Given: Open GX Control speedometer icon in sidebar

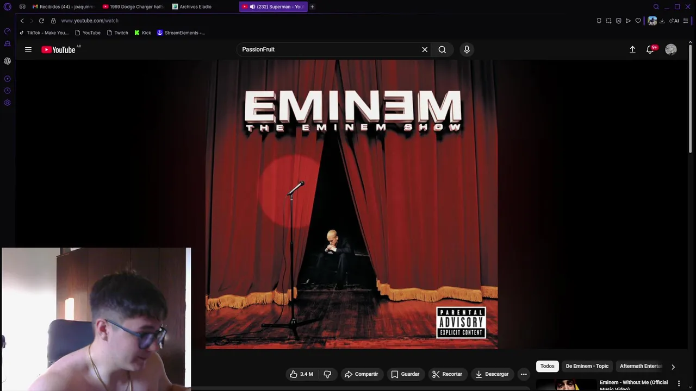Looking at the screenshot, I should 8,31.
